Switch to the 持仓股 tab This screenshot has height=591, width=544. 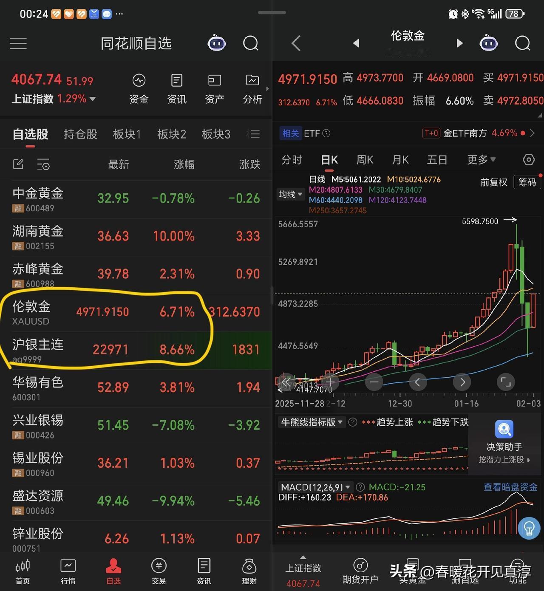pos(80,134)
